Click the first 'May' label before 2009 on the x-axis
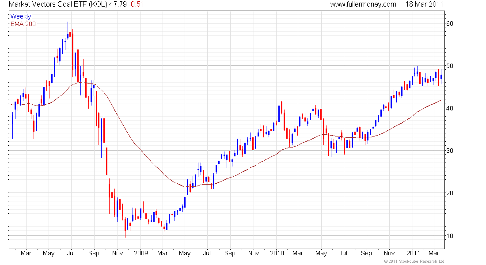Image resolution: width=486 pixels, height=265 pixels. 49,254
